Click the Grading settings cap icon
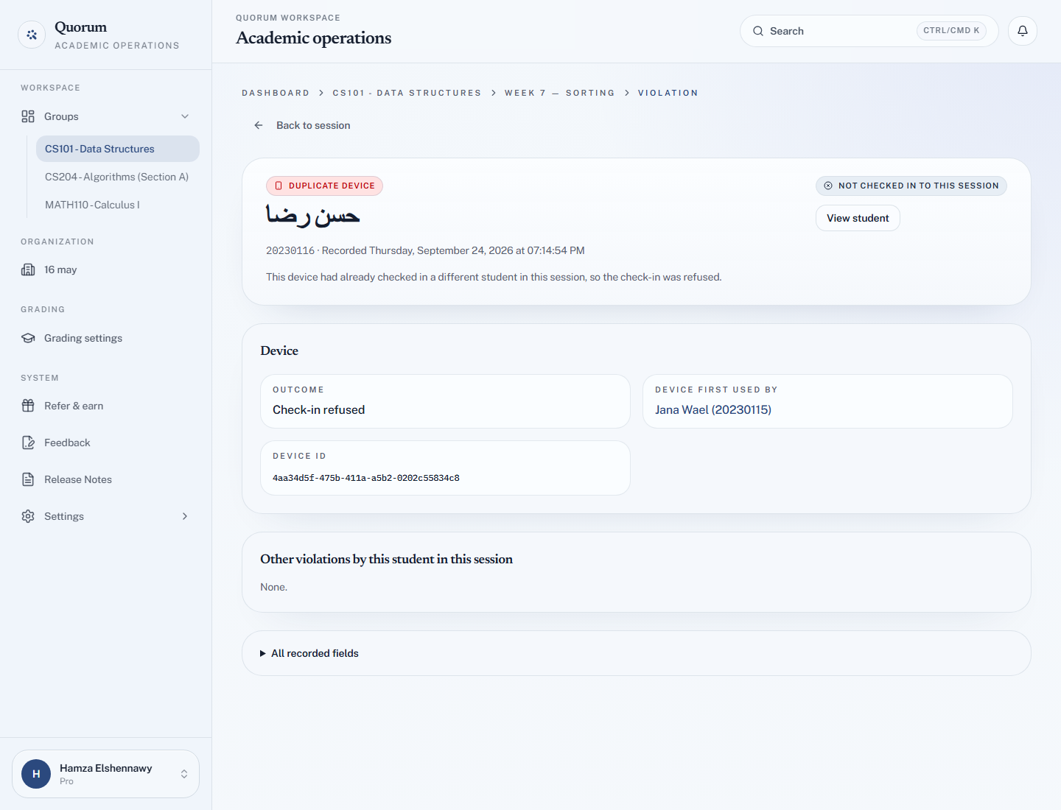 [x=28, y=338]
